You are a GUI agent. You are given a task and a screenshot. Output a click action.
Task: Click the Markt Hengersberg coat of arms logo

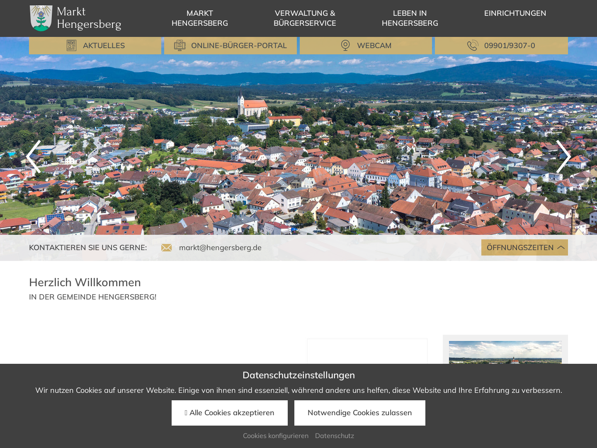(x=41, y=18)
